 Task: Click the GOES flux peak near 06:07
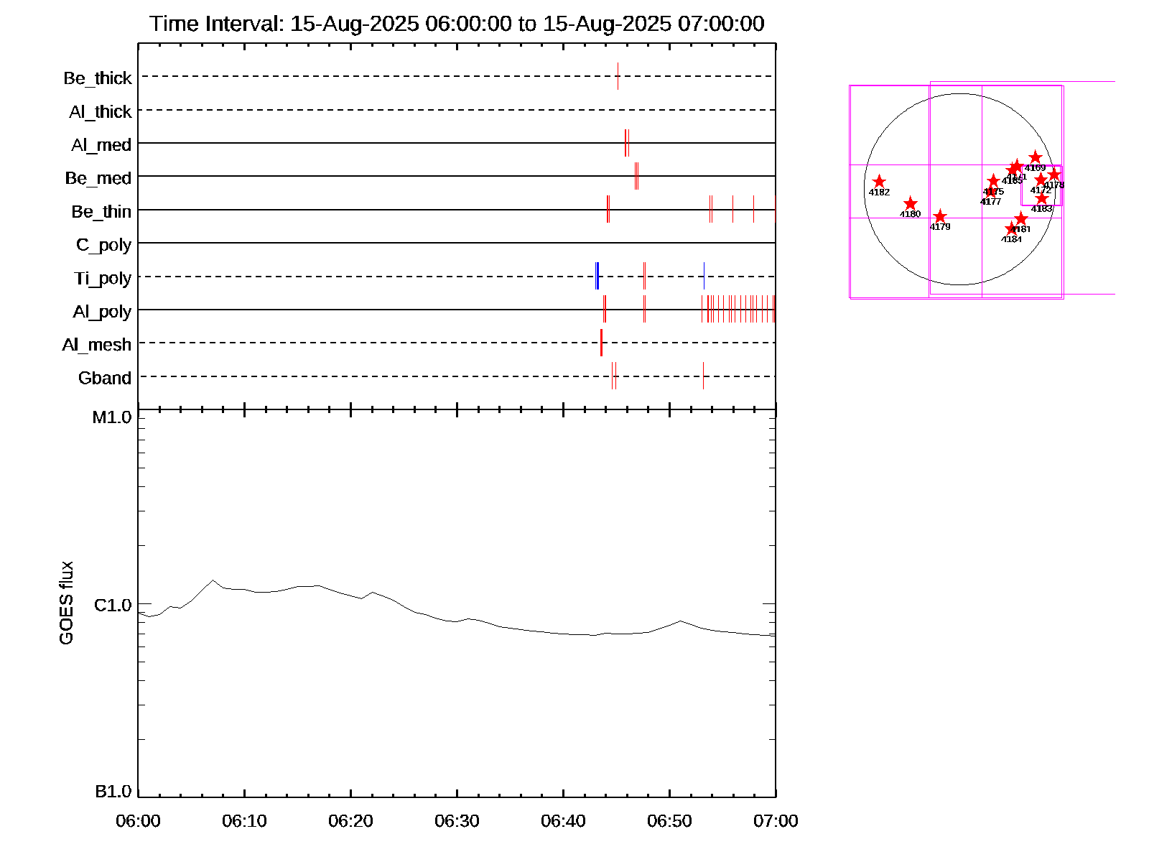point(213,580)
